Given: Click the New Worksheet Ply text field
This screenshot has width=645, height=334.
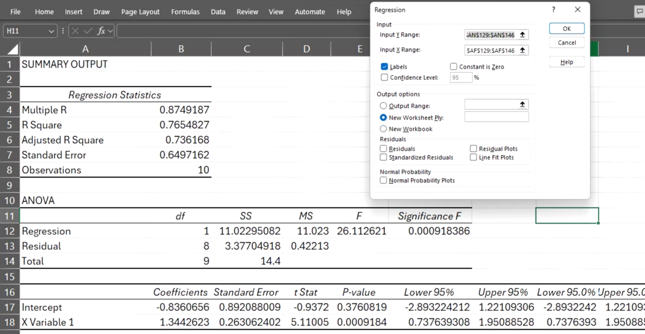Looking at the screenshot, I should [496, 117].
